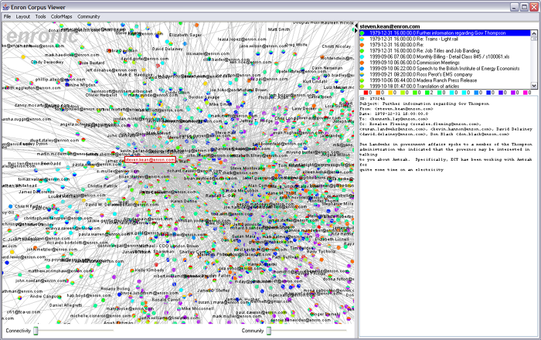Select email 'Ross Perot's EMS company'
The height and width of the screenshot is (340, 541).
coord(445,74)
